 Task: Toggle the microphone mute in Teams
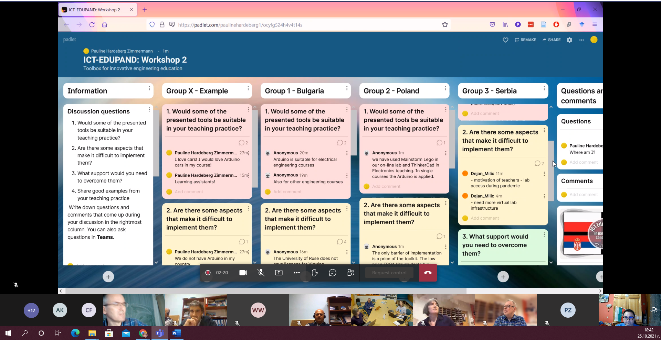pos(261,273)
